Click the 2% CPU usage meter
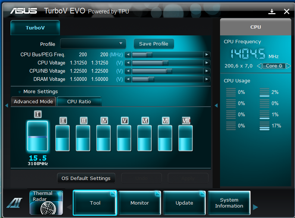Image resolution: width=295 pixels, height=218 pixels. 264,92
